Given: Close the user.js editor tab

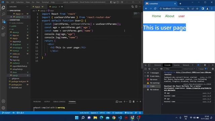Looking at the screenshot, I should tap(62, 7).
